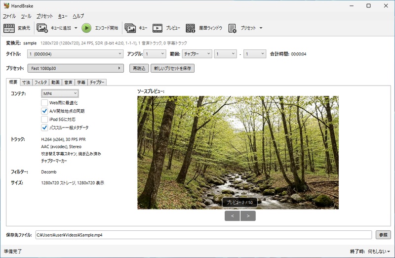Switch to the 字幕 tab
The height and width of the screenshot is (258, 395).
point(81,82)
